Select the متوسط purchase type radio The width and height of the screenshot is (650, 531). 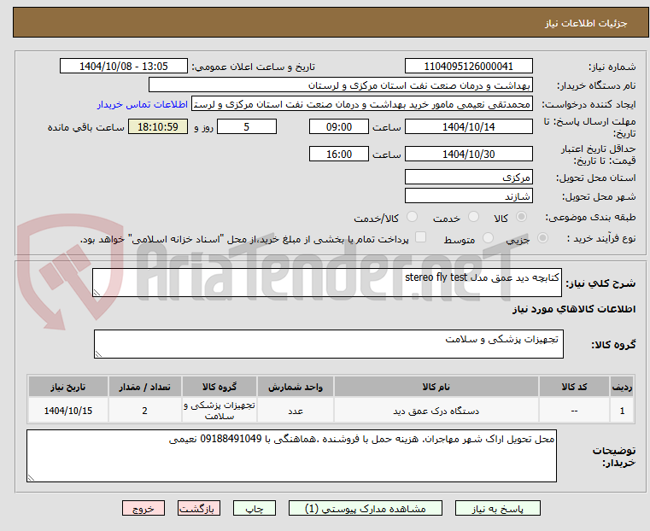[488, 237]
